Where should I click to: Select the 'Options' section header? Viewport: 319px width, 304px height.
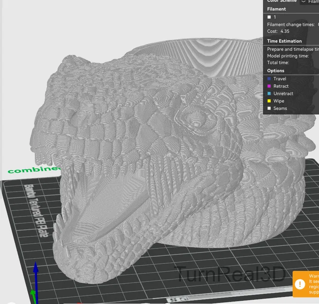[276, 71]
